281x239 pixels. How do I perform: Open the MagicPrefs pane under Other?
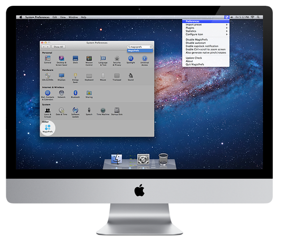(48, 128)
